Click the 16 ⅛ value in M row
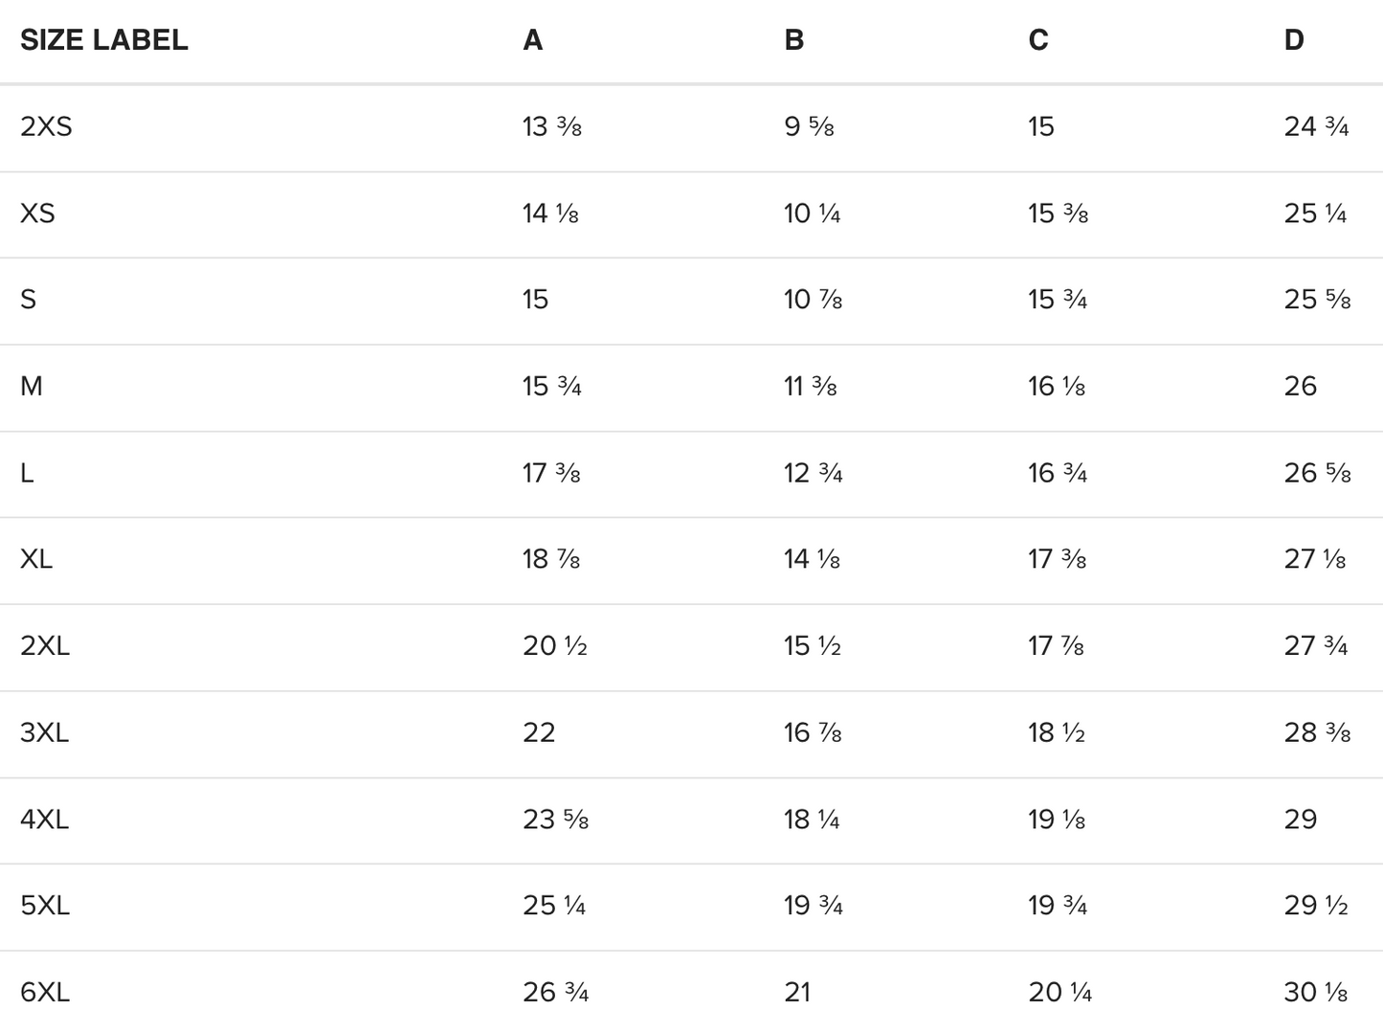1383x1033 pixels. (1057, 386)
